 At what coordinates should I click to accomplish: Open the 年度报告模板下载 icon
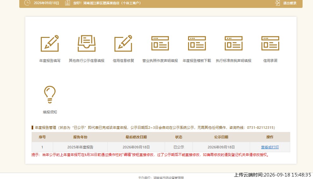click(x=197, y=43)
